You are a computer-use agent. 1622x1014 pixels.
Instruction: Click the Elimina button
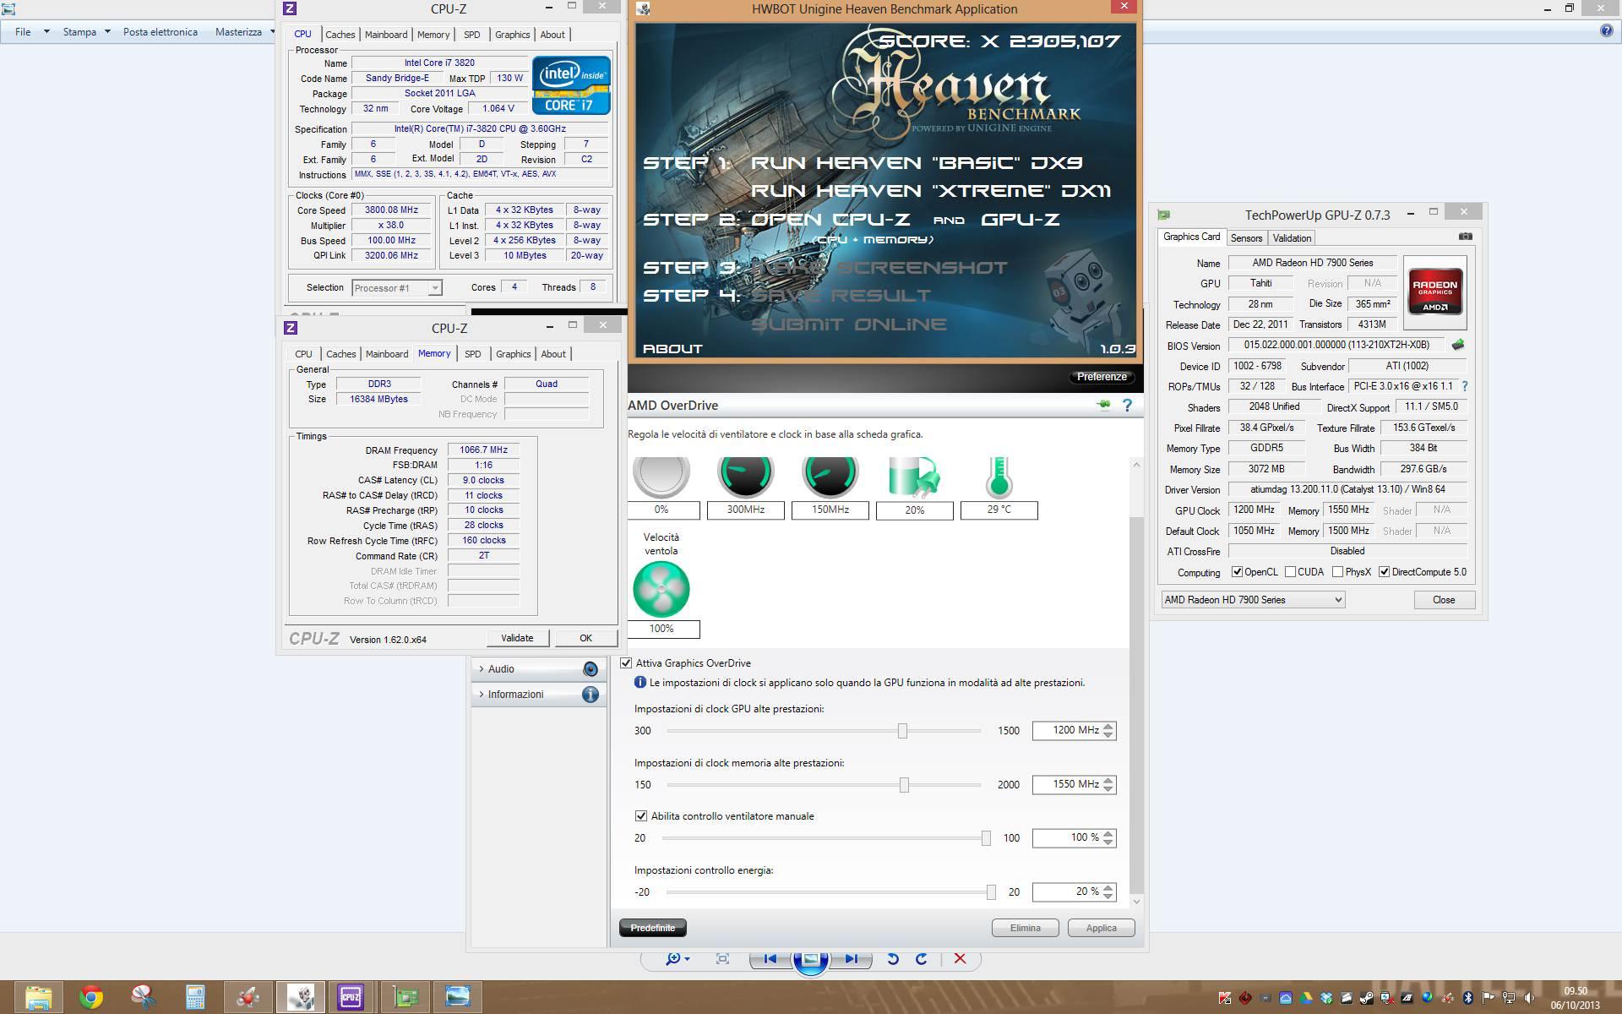pos(1025,928)
